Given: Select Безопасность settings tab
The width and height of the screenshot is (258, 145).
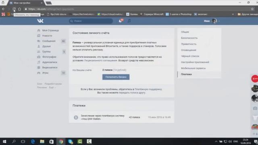Looking at the screenshot, I should pos(189,38).
